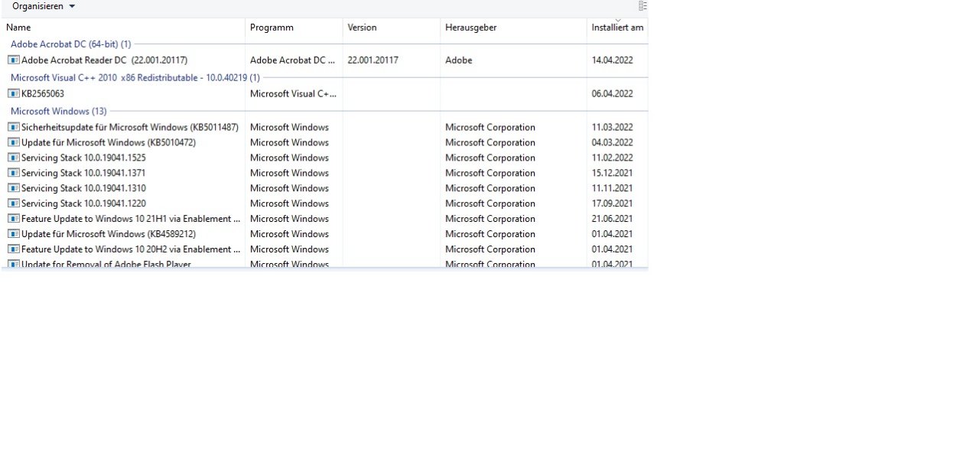Click install date 21.06.2021
The width and height of the screenshot is (979, 472).
pos(612,219)
